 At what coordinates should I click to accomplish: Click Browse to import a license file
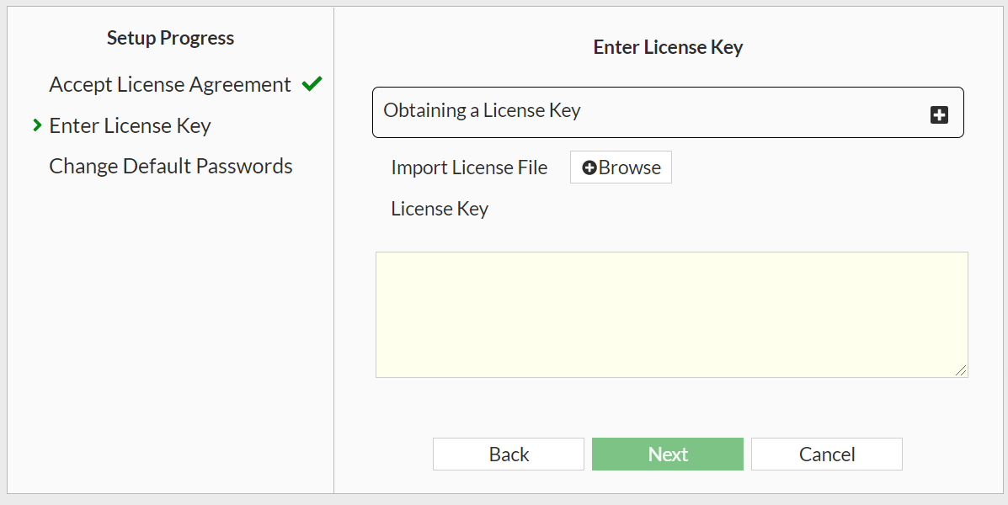621,167
